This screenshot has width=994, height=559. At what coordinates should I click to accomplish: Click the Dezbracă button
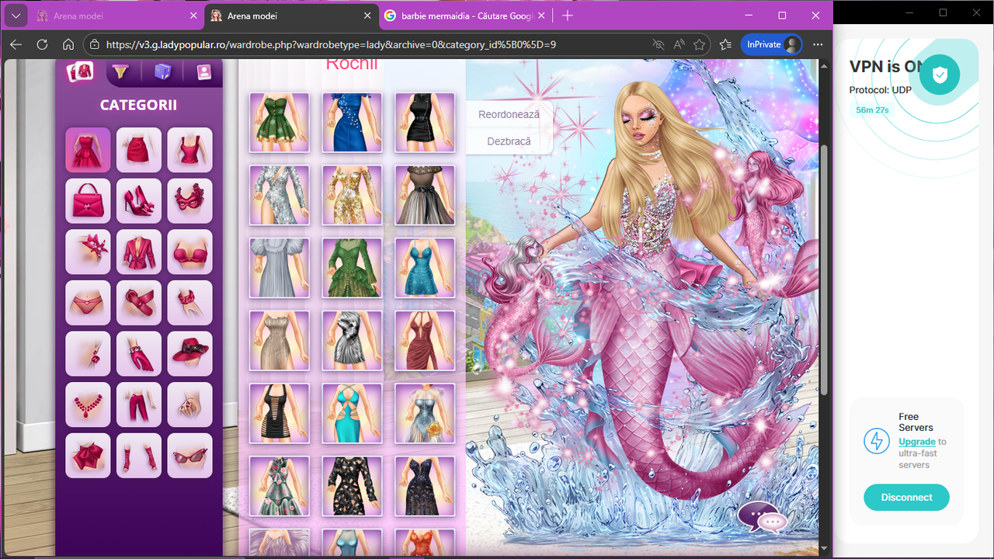coord(509,141)
